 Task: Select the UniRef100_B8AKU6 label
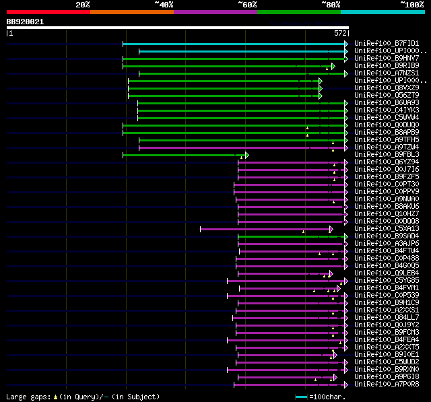(x=387, y=207)
